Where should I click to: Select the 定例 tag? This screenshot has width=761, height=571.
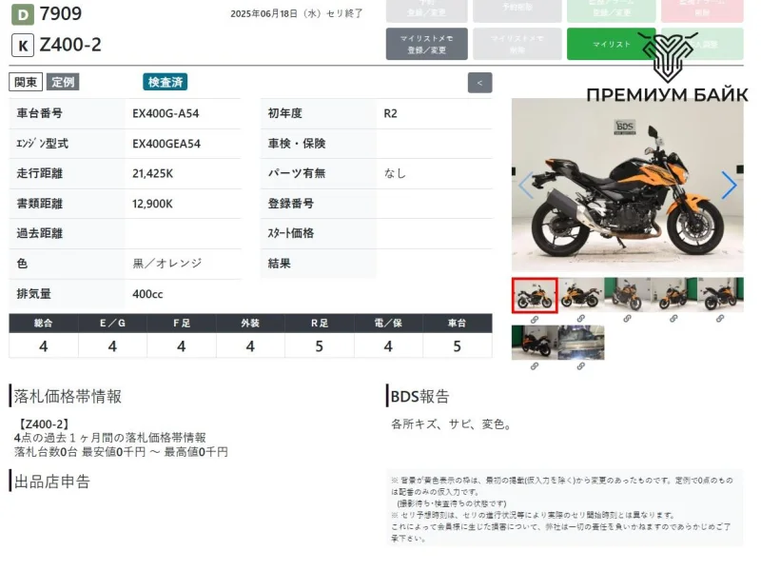[64, 82]
